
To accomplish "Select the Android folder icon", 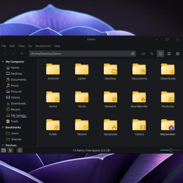I will point(53,69).
